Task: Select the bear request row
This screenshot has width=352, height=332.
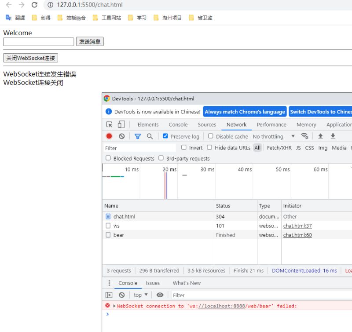Action: (227, 235)
